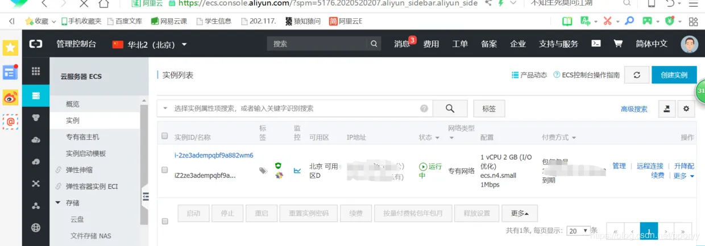Click the sidebar vertical scrollbar
Viewport: 705px width, 246px height.
tap(144, 165)
